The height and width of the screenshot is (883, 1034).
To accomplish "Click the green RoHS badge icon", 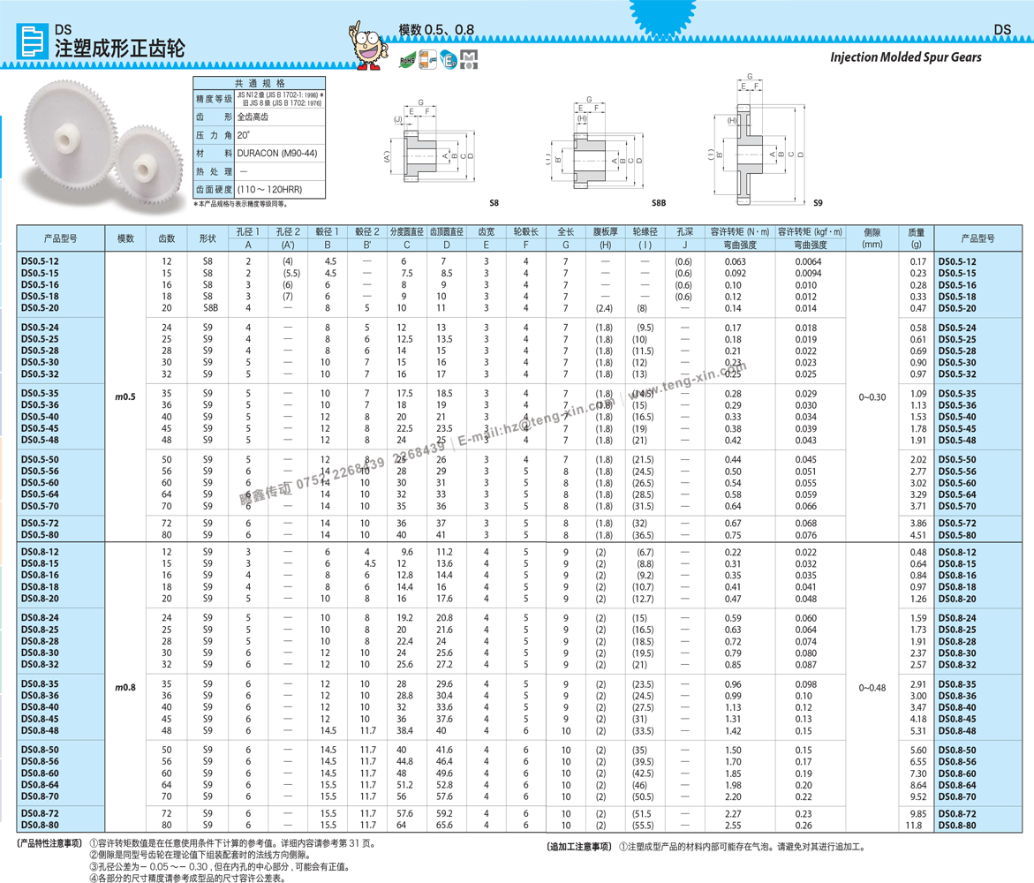I will pyautogui.click(x=404, y=71).
